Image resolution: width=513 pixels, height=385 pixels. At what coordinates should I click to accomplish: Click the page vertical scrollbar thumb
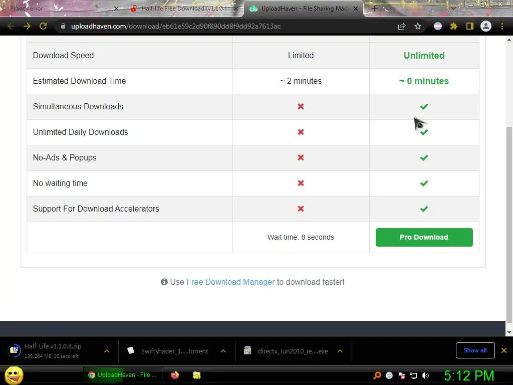(x=509, y=224)
